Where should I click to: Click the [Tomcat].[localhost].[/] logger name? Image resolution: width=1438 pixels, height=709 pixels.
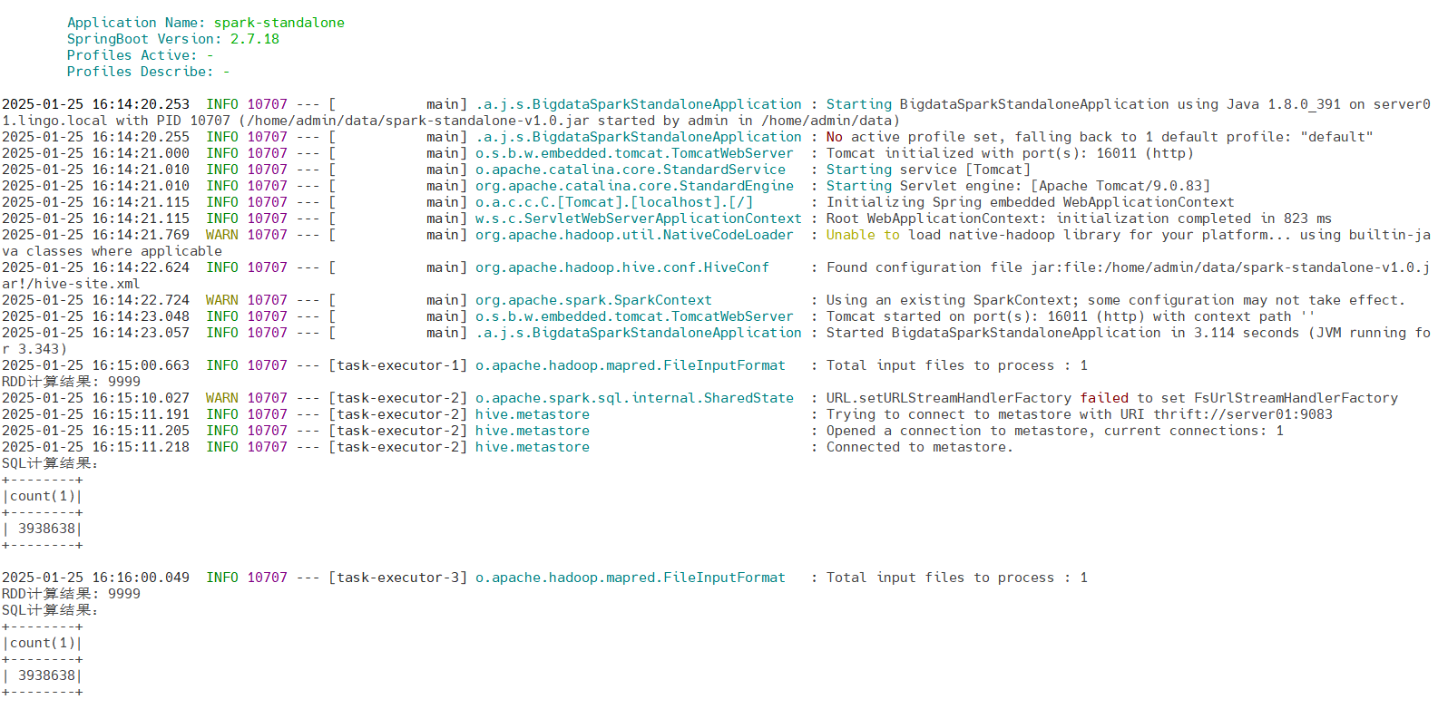[x=614, y=202]
